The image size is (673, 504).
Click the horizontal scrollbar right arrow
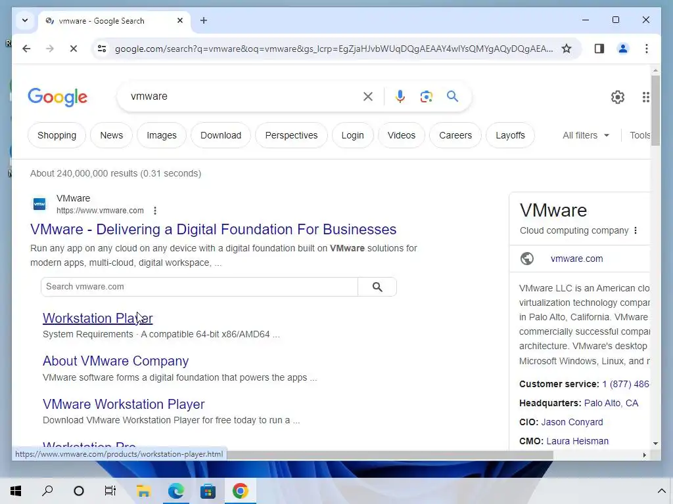644,455
